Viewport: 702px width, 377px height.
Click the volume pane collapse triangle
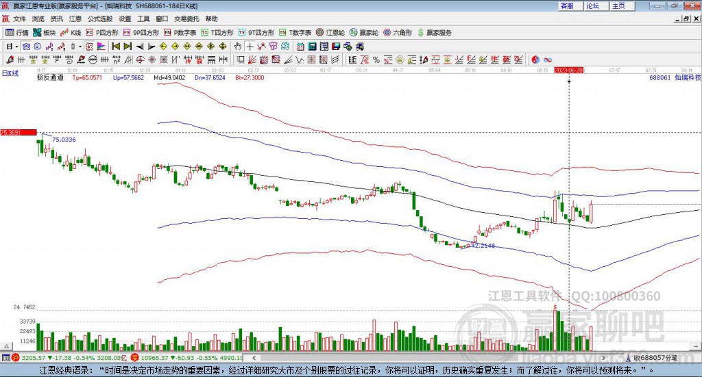pos(7,346)
